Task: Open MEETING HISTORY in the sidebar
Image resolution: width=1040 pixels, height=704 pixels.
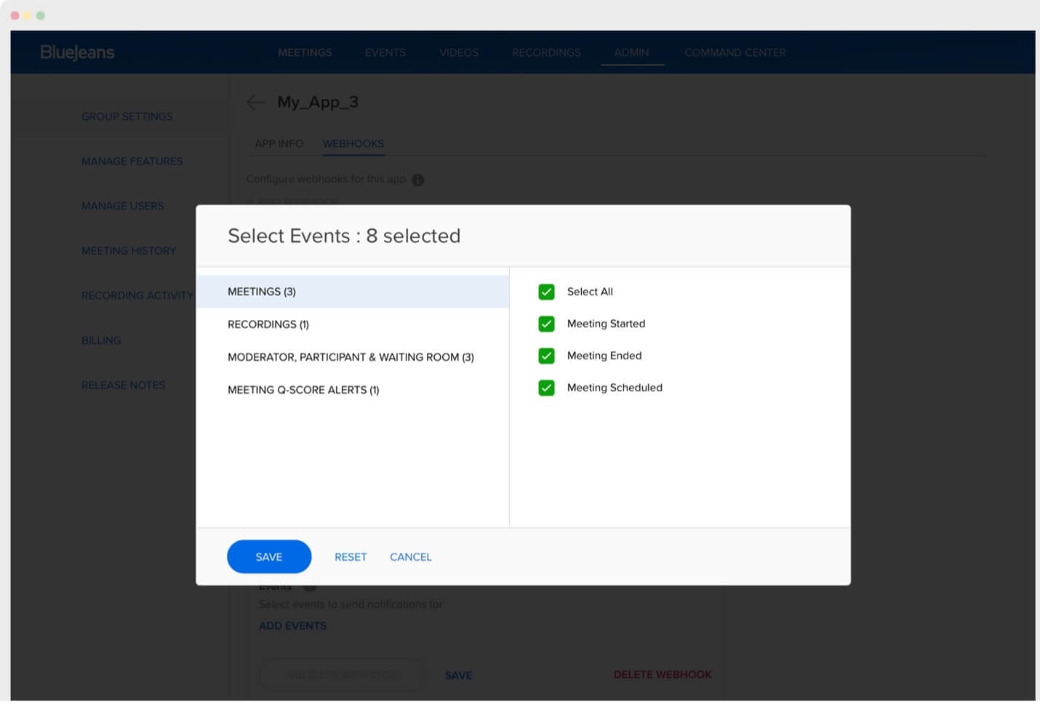Action: click(x=129, y=251)
